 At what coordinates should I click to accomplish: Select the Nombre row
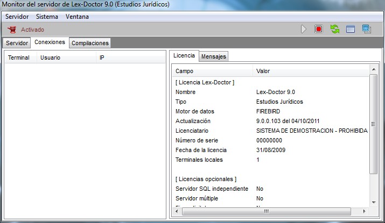[x=271, y=92]
